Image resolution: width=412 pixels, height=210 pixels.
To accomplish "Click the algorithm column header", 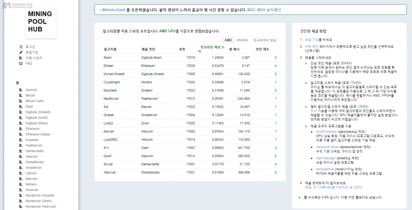I will [x=110, y=49].
